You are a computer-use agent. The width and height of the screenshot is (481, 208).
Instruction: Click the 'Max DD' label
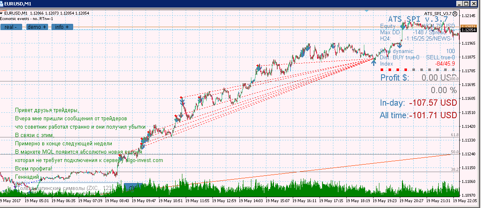[389, 32]
